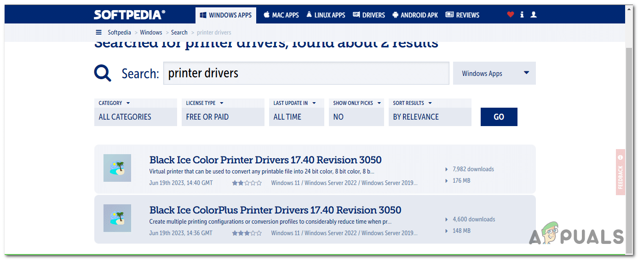Switch to the Mac Apps tab

coord(281,15)
